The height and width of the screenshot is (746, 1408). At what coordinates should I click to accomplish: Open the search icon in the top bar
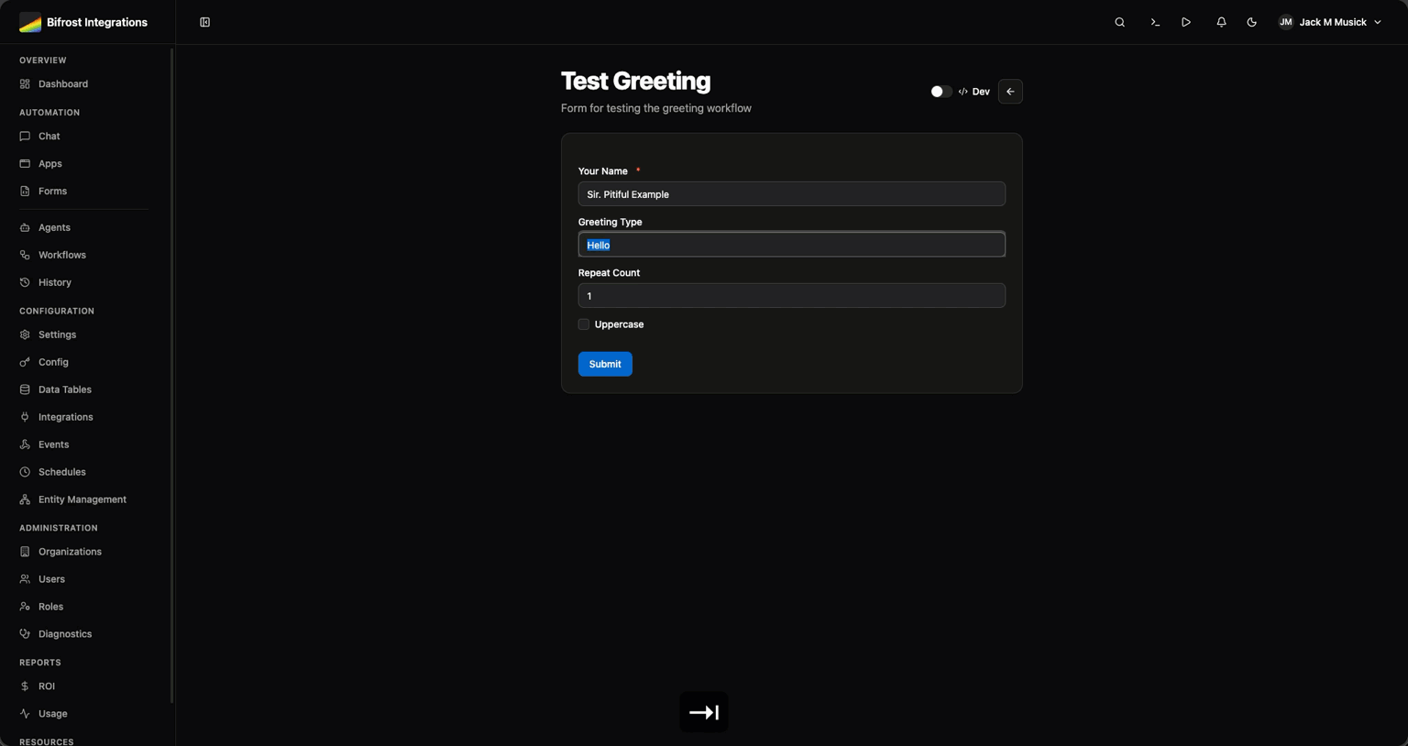1119,21
